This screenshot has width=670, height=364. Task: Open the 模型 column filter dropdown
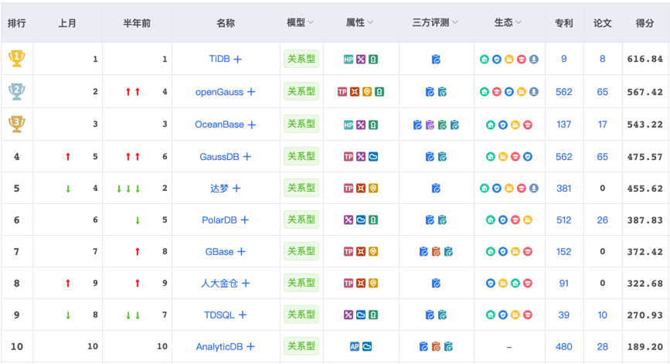coord(311,22)
